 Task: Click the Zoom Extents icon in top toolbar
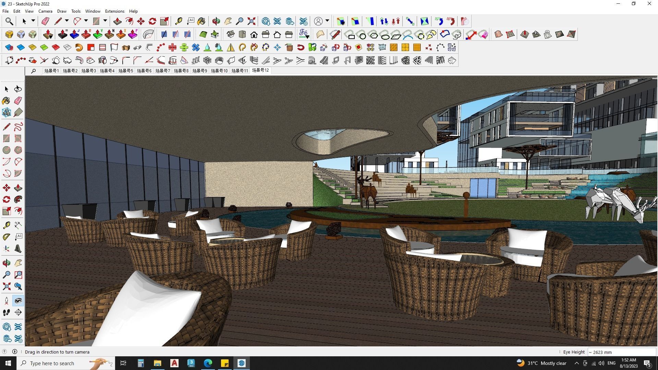coord(251,21)
